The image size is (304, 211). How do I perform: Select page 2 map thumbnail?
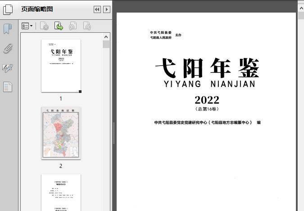coord(61,133)
